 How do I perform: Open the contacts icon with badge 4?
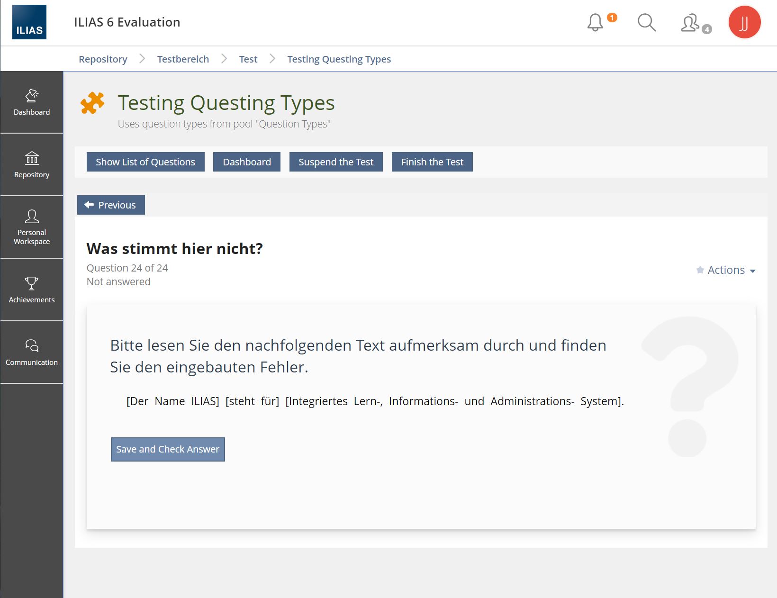[x=691, y=23]
